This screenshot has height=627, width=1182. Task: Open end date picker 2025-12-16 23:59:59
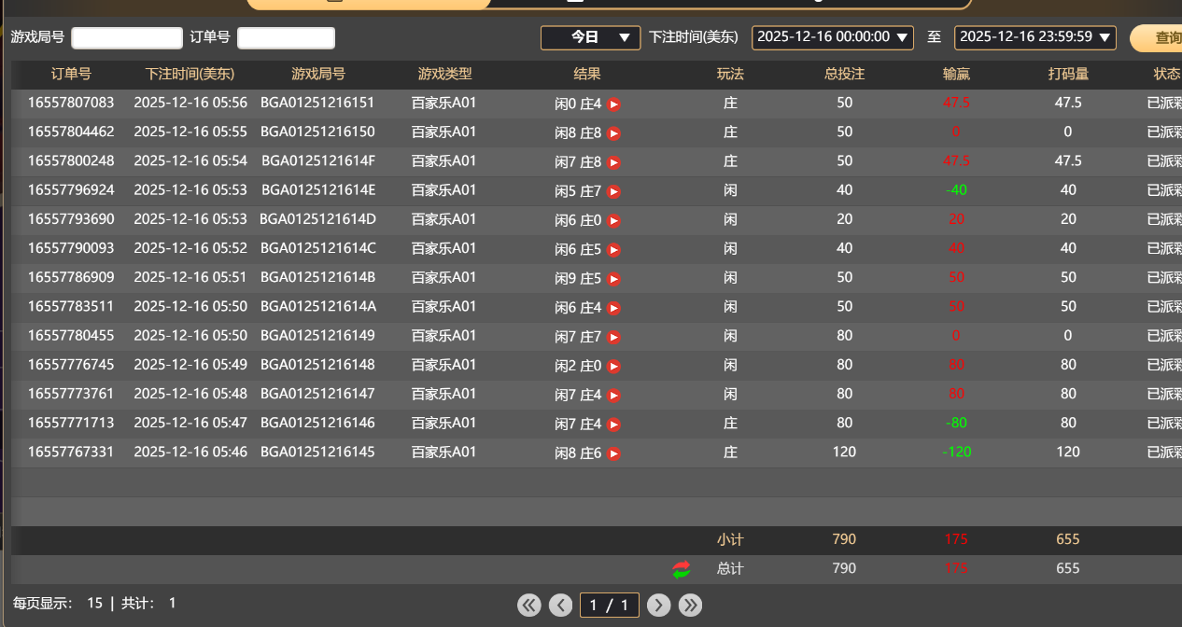tap(1034, 38)
